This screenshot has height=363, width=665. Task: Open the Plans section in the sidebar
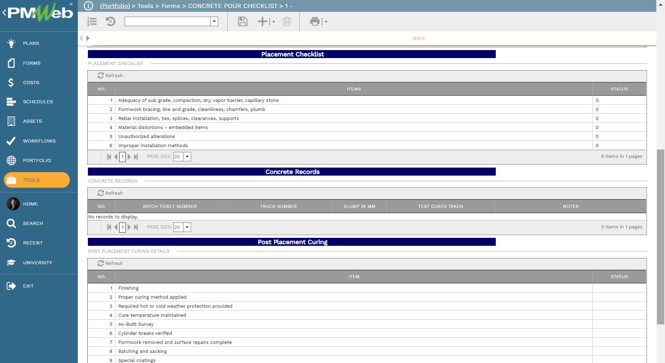click(31, 43)
